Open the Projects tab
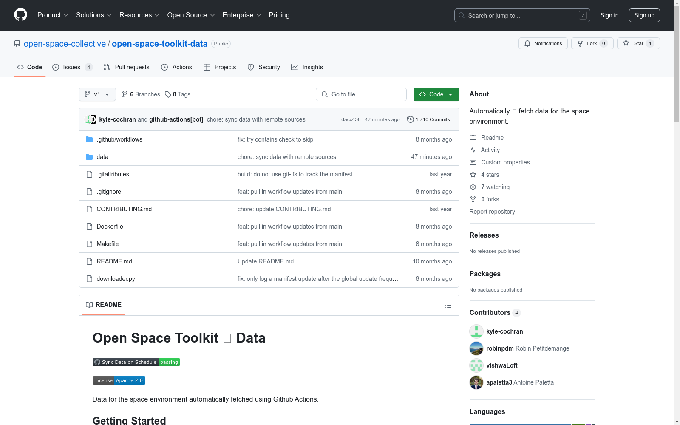 [x=220, y=67]
